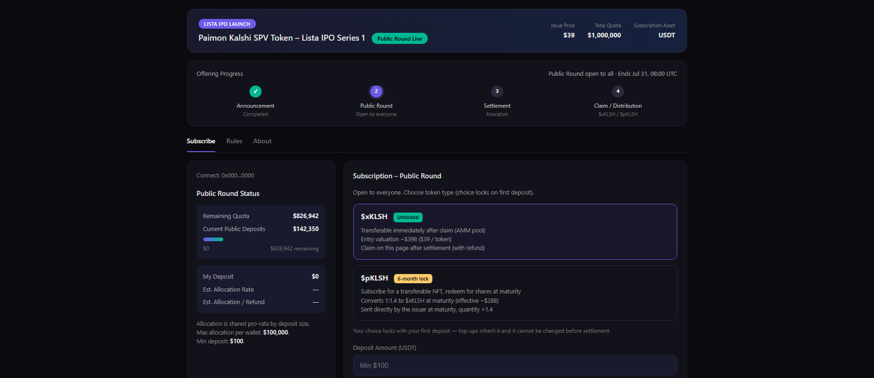
Task: Click the Converts 1:1.4 to $xKLSH line
Action: point(430,301)
